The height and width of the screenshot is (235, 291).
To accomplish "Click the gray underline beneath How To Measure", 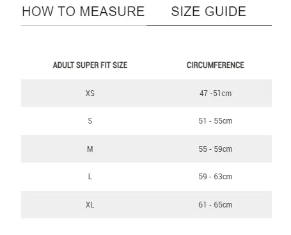I will [84, 25].
